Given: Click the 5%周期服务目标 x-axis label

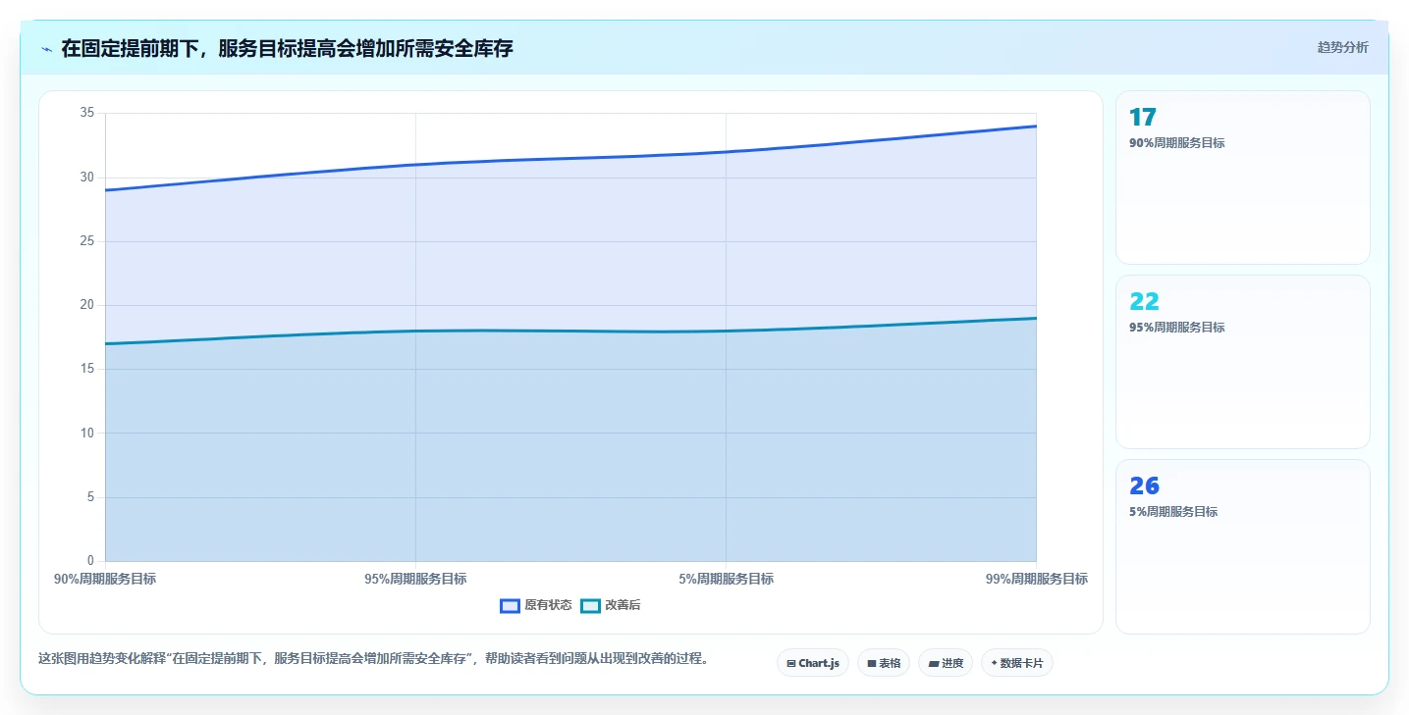Looking at the screenshot, I should [x=726, y=579].
